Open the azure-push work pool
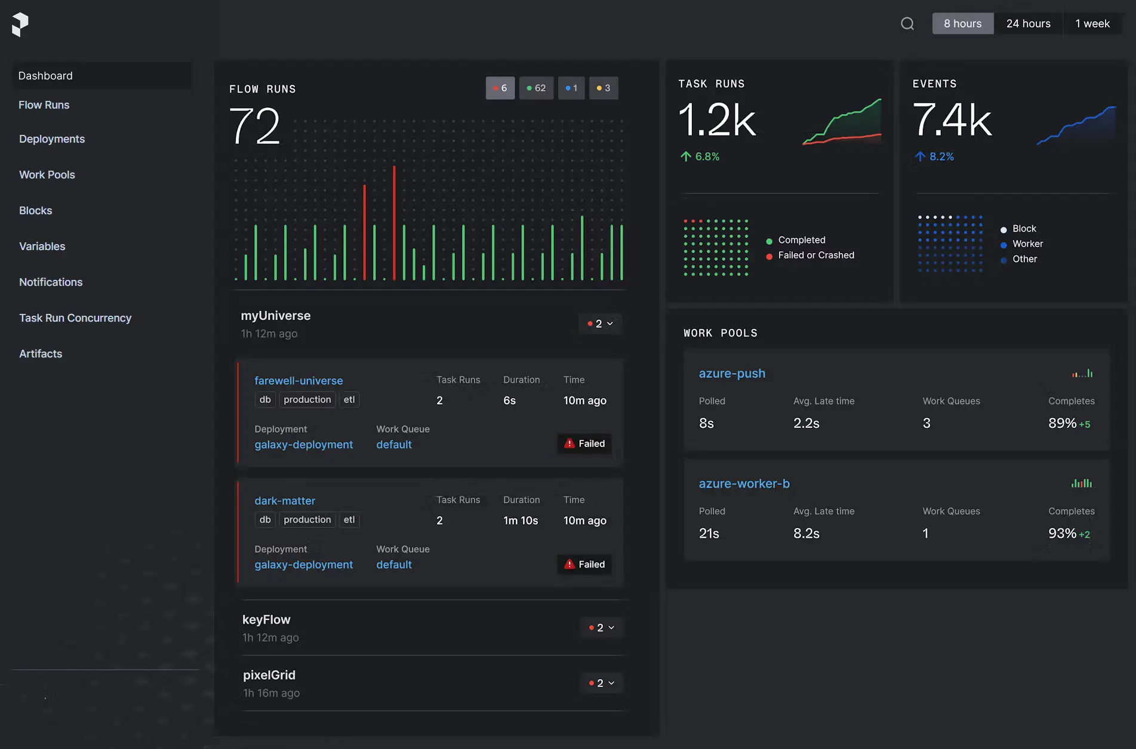This screenshot has height=749, width=1136. [x=732, y=373]
